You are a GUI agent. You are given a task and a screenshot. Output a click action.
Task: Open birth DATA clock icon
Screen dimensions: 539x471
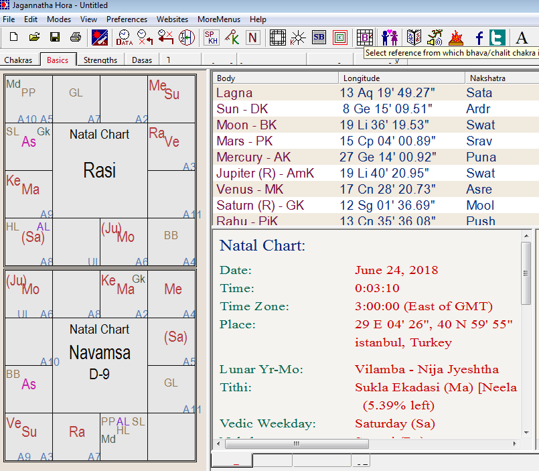(x=124, y=37)
